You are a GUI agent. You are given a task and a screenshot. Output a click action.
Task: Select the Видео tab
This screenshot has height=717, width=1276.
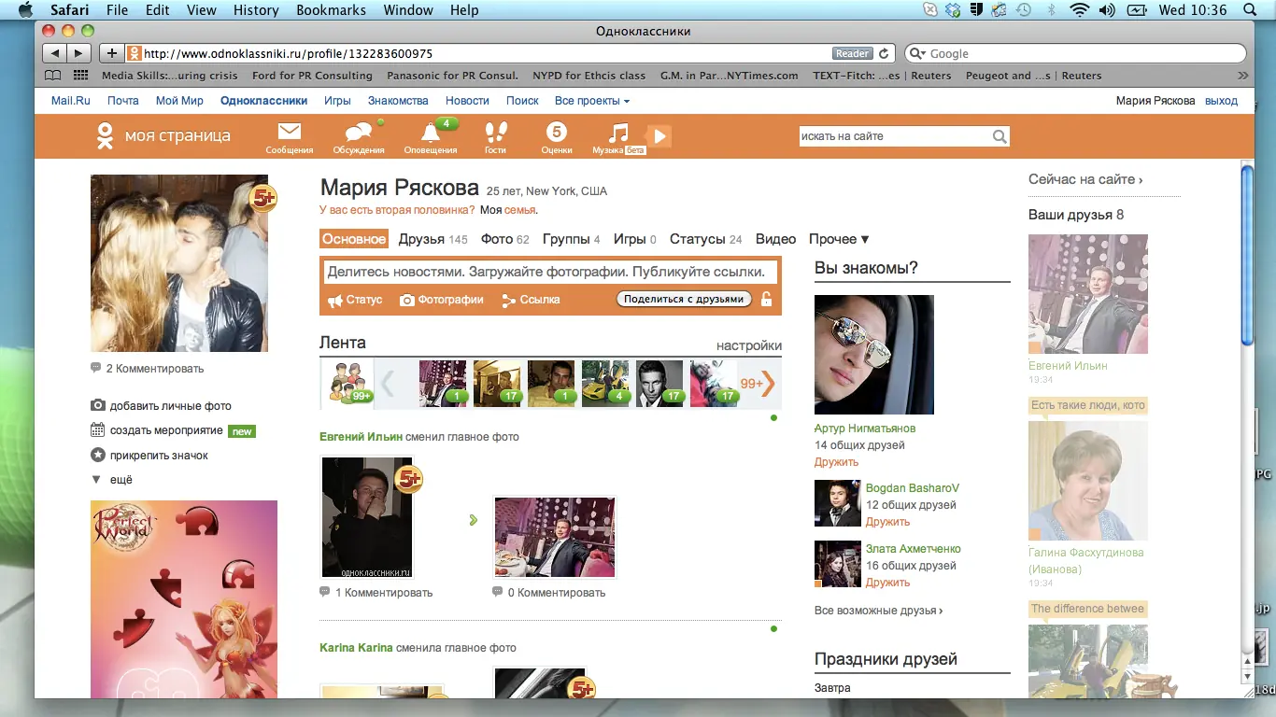pos(776,239)
